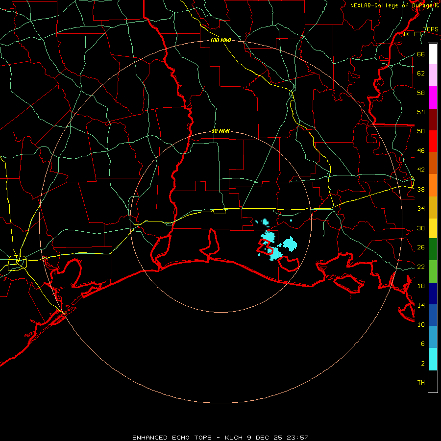
Task: Click the navy blue legend swatch
Action: tap(433, 294)
